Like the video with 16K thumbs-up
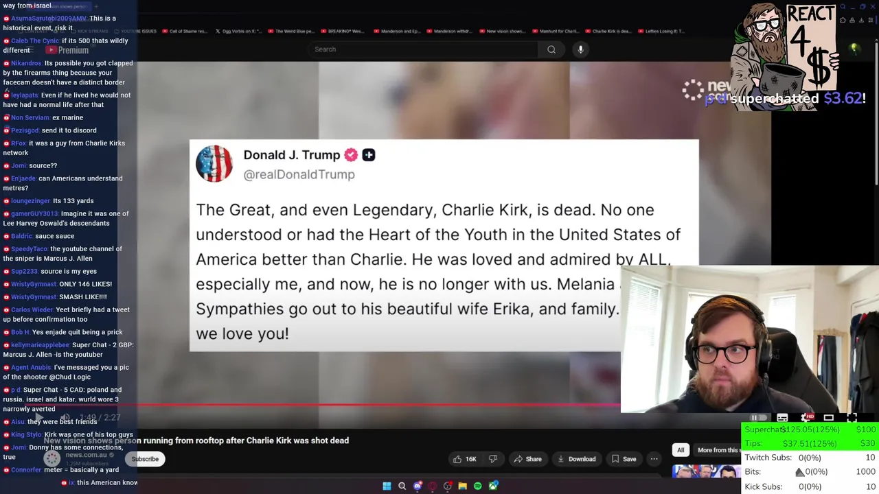The image size is (879, 494). (x=464, y=459)
